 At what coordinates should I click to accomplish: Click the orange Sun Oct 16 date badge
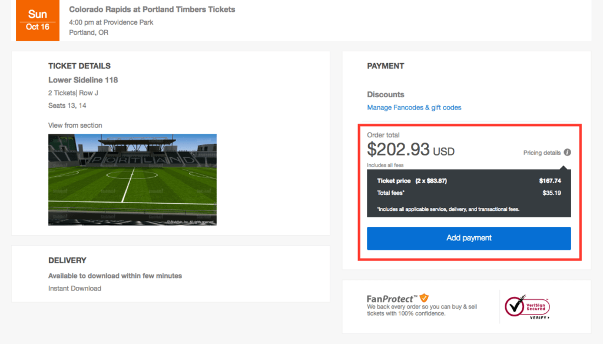coord(38,21)
